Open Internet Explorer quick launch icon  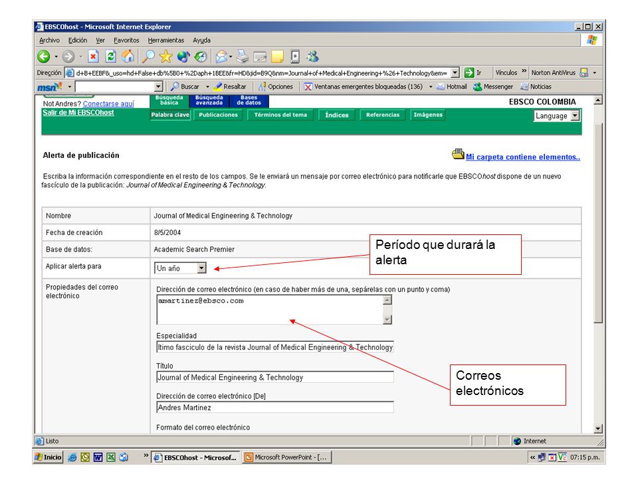coord(72,457)
